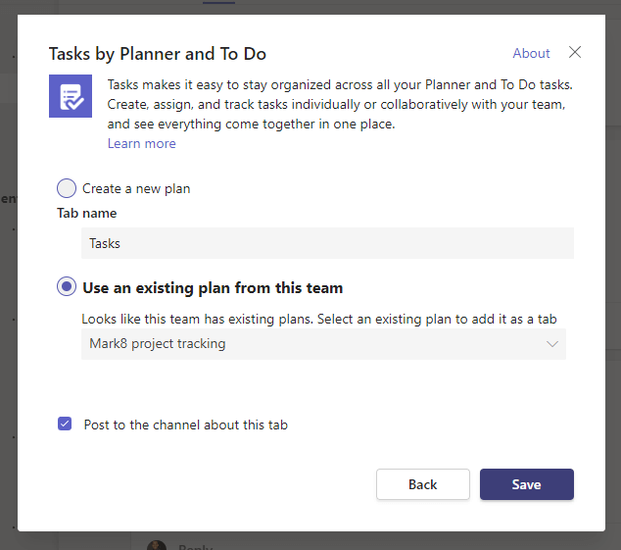Save the tab configuration
This screenshot has width=621, height=550.
pyautogui.click(x=527, y=484)
